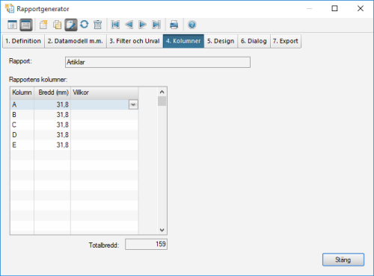
Task: Toggle the Edit pencil icon
Action: tap(71, 25)
